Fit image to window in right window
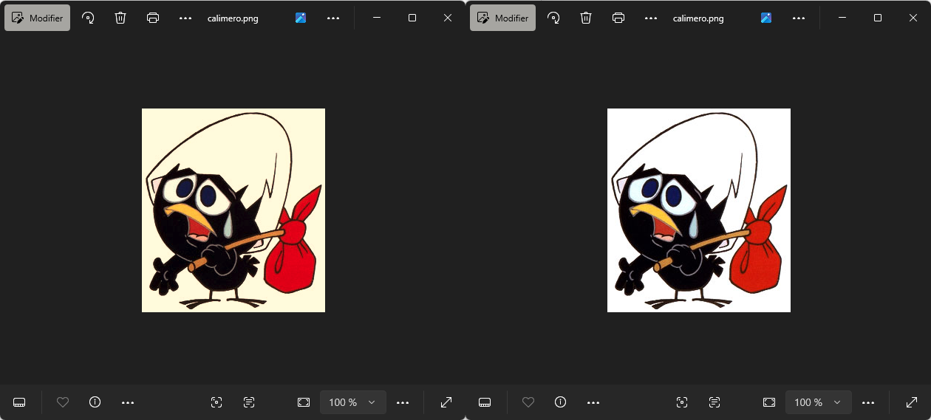Image resolution: width=931 pixels, height=420 pixels. [769, 402]
